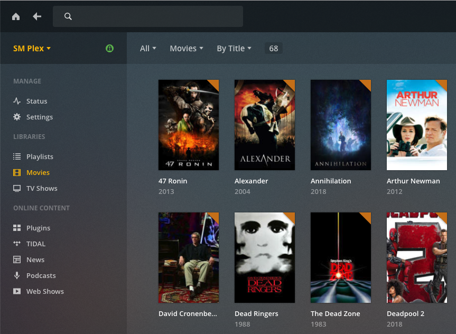Open the Deadpool 2 poster
The height and width of the screenshot is (334, 456).
point(417,257)
